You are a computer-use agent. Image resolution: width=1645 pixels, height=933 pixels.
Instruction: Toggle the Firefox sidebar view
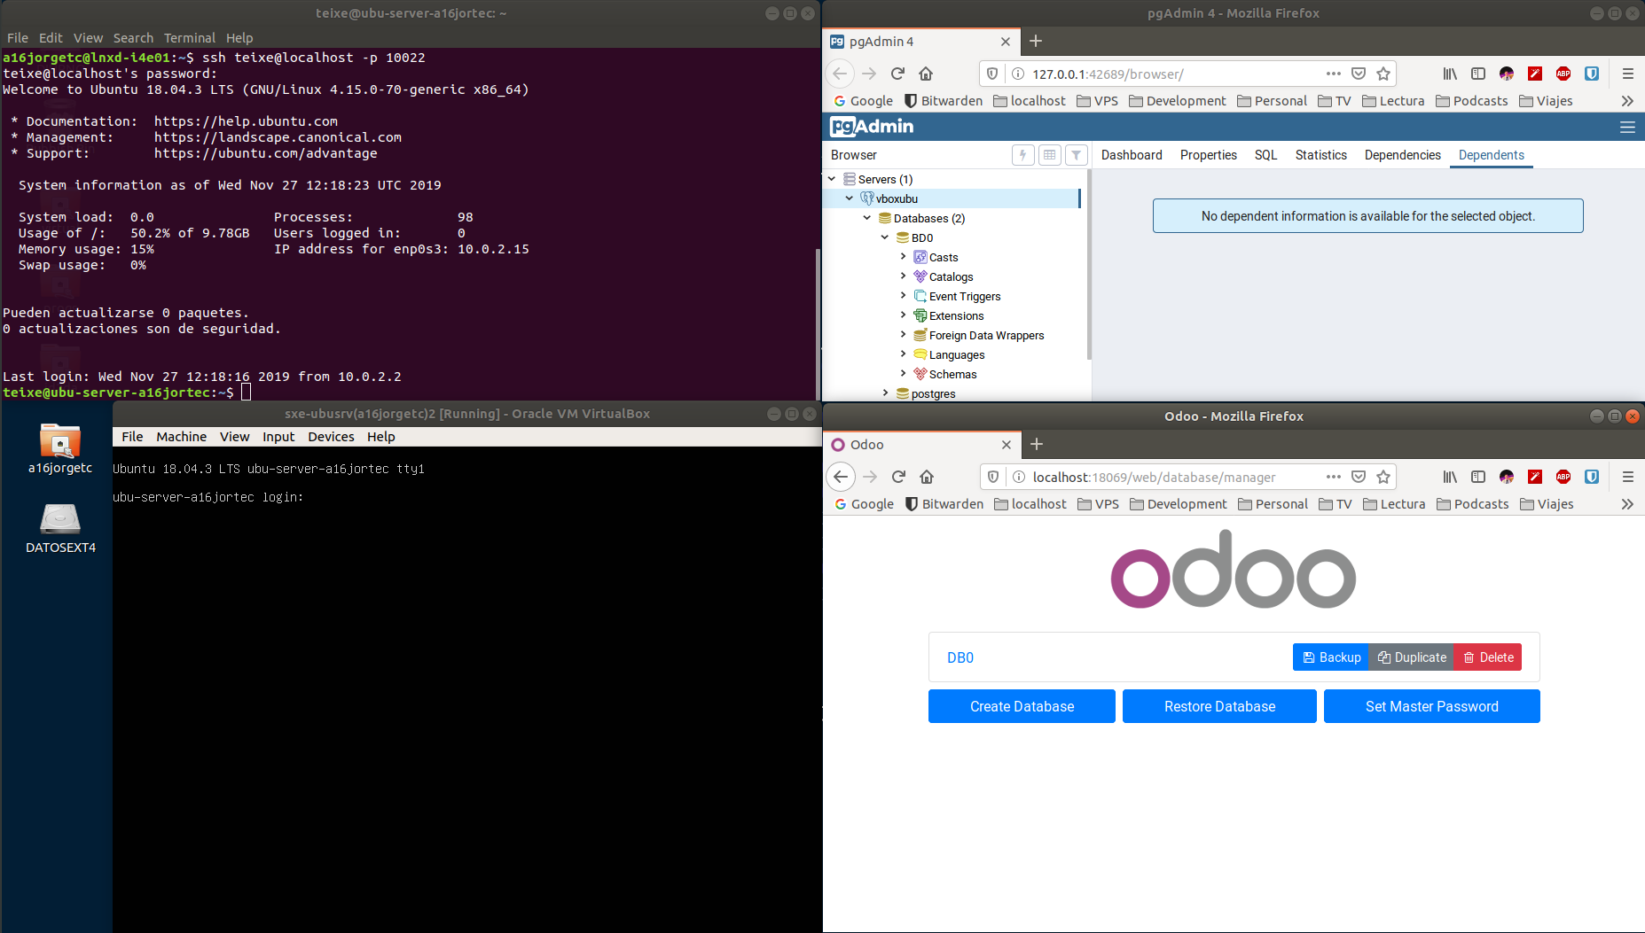(x=1478, y=74)
